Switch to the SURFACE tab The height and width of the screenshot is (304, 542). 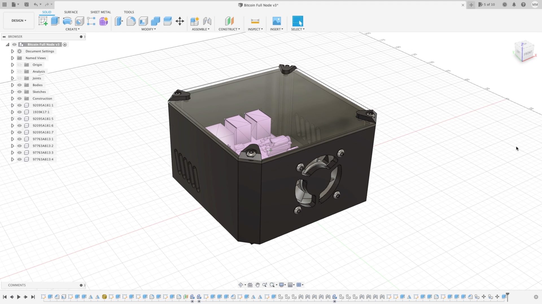click(x=71, y=12)
